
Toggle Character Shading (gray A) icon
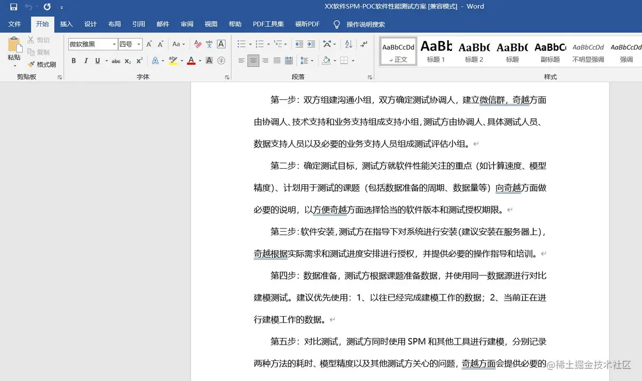click(x=209, y=61)
